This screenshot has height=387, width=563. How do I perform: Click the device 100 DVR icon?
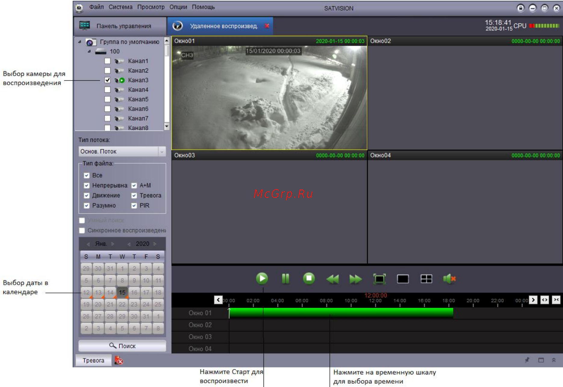click(101, 52)
